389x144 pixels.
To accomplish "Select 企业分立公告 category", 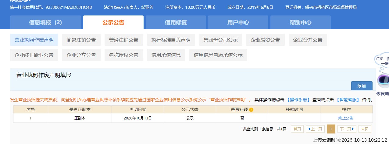I will click(81, 55).
